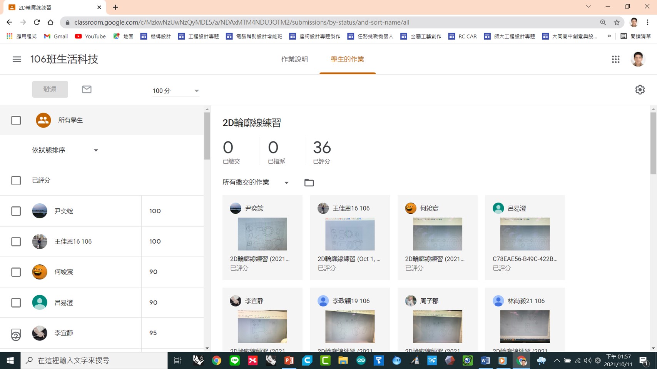This screenshot has height=369, width=657.
Task: Open the assignment settings gear
Action: (640, 90)
